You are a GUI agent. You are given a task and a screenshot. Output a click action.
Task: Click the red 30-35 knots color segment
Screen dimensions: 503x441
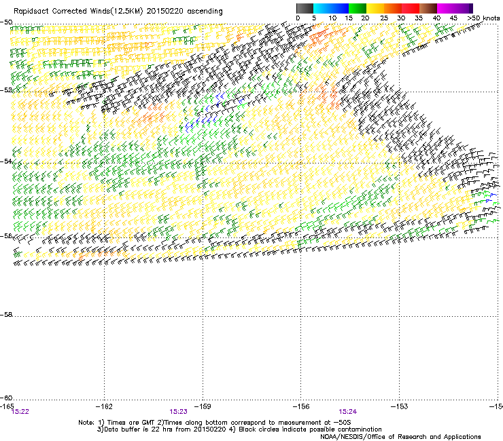411,8
